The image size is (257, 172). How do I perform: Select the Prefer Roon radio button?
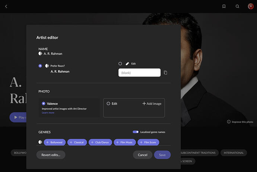point(40,66)
